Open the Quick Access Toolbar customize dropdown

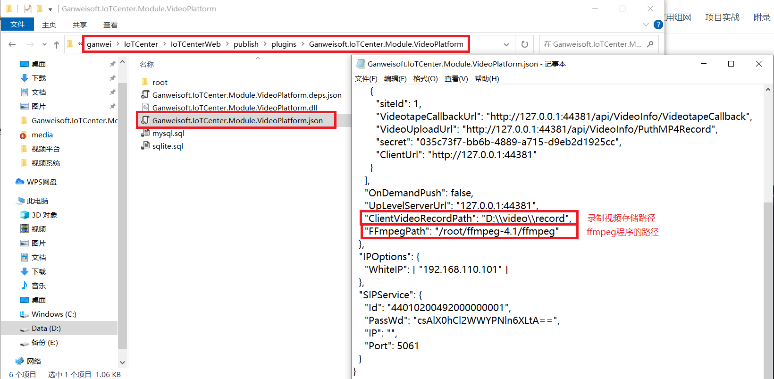coord(50,9)
